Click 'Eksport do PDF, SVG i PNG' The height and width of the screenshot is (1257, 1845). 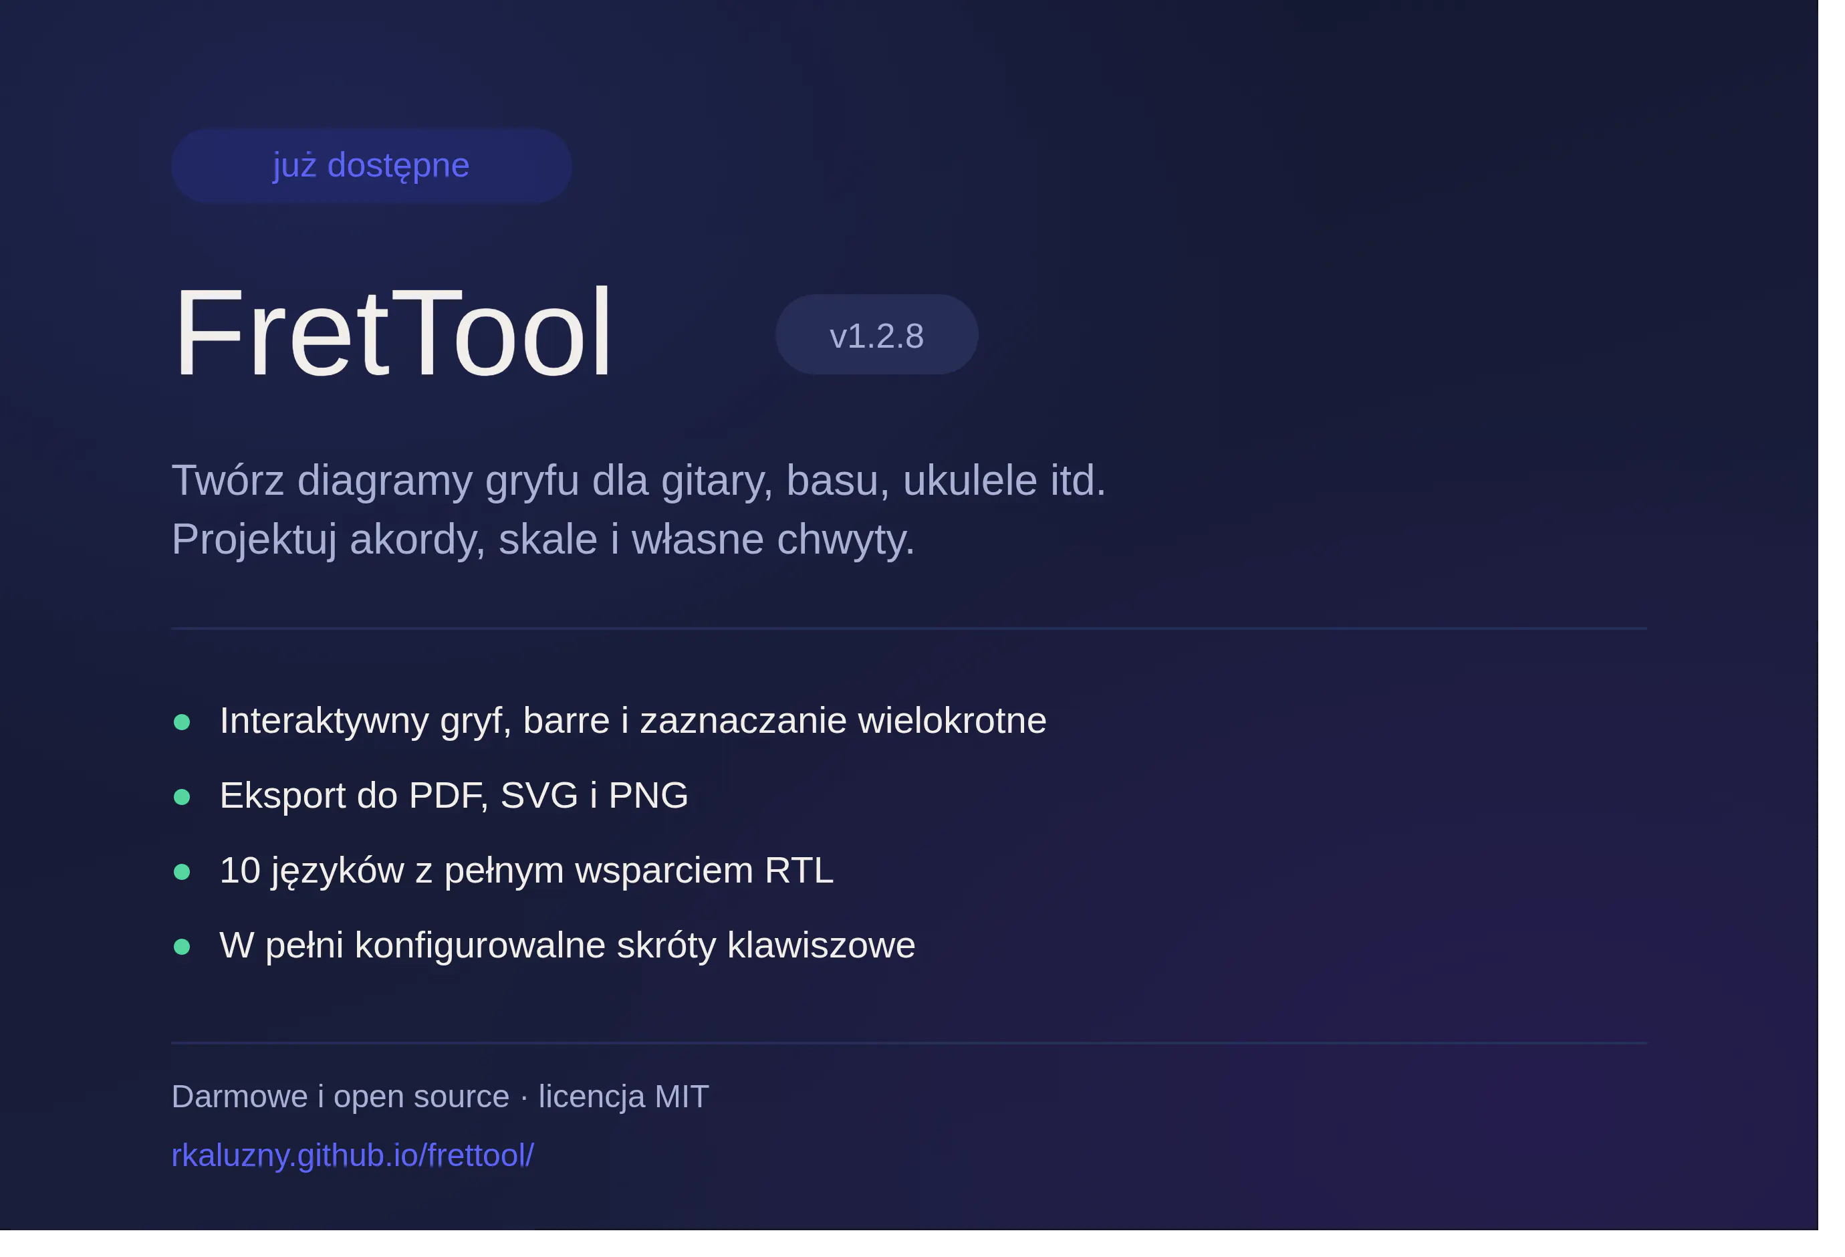point(453,796)
